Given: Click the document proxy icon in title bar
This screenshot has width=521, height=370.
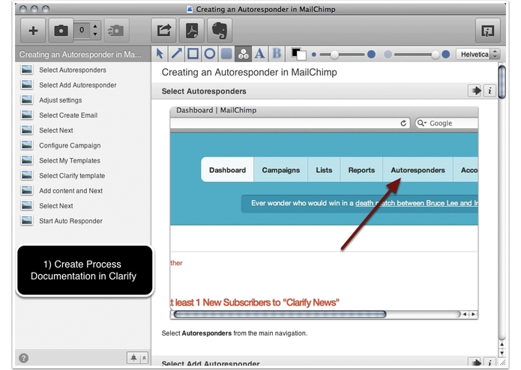Looking at the screenshot, I should [x=190, y=9].
